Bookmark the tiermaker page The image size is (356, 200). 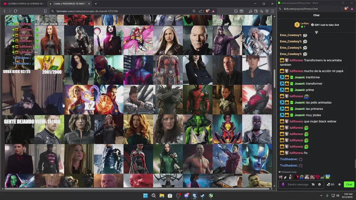pyautogui.click(x=45, y=11)
